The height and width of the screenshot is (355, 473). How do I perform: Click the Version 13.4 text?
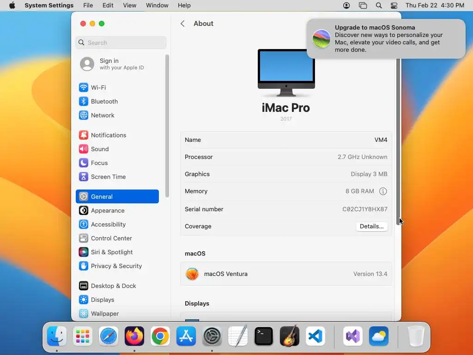(370, 274)
